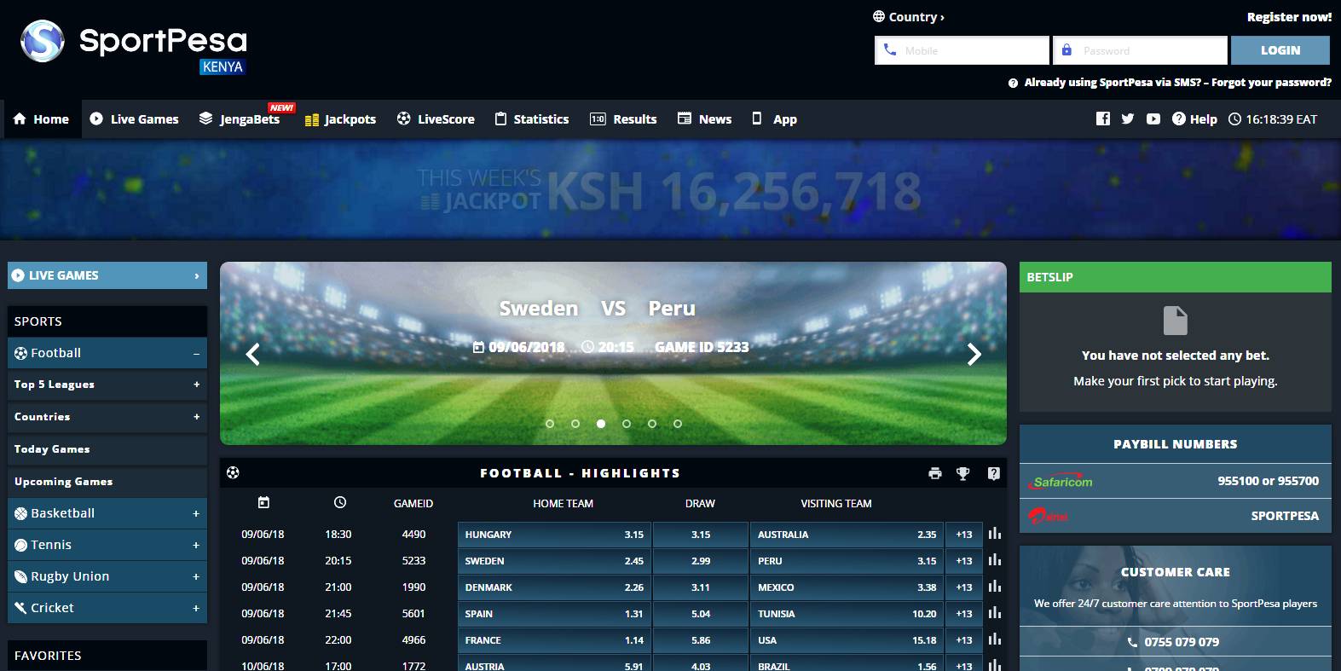The height and width of the screenshot is (671, 1341).
Task: Open Statistics menu item
Action: click(532, 119)
